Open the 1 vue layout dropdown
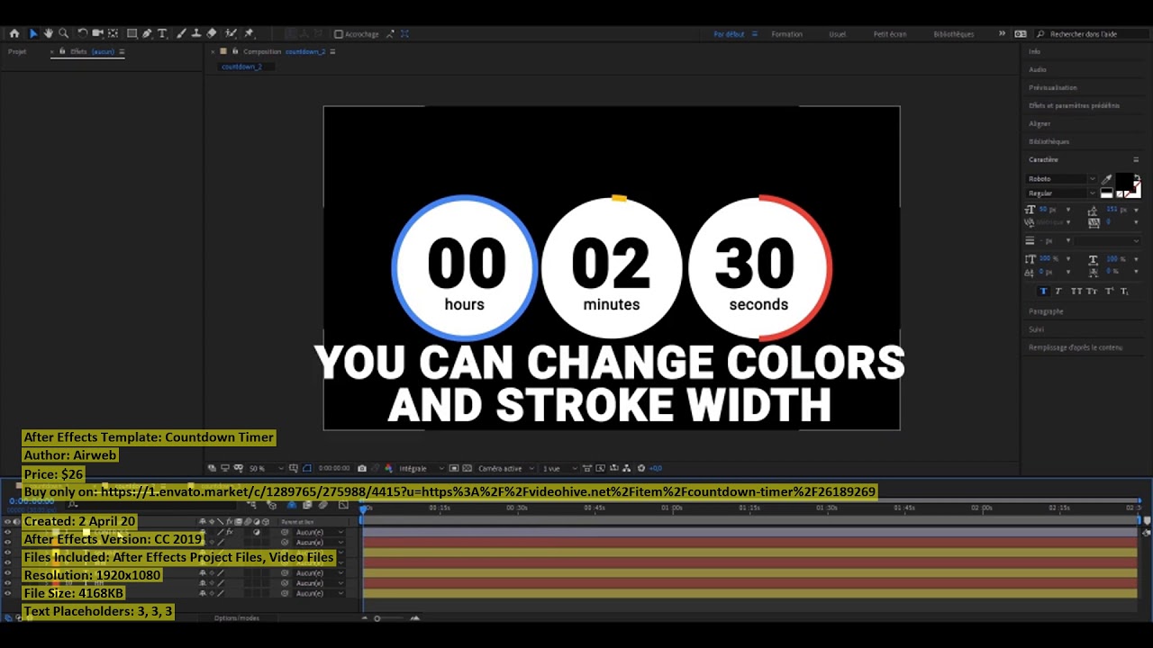Viewport: 1153px width, 648px height. [559, 468]
